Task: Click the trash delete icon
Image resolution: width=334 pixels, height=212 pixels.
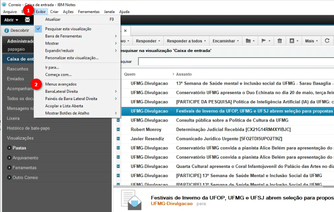Action: (280, 41)
